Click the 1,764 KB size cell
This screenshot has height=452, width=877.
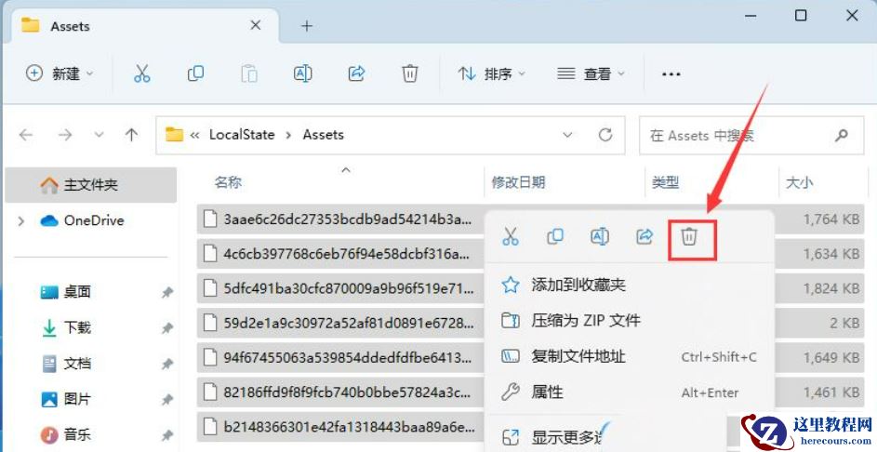[831, 219]
